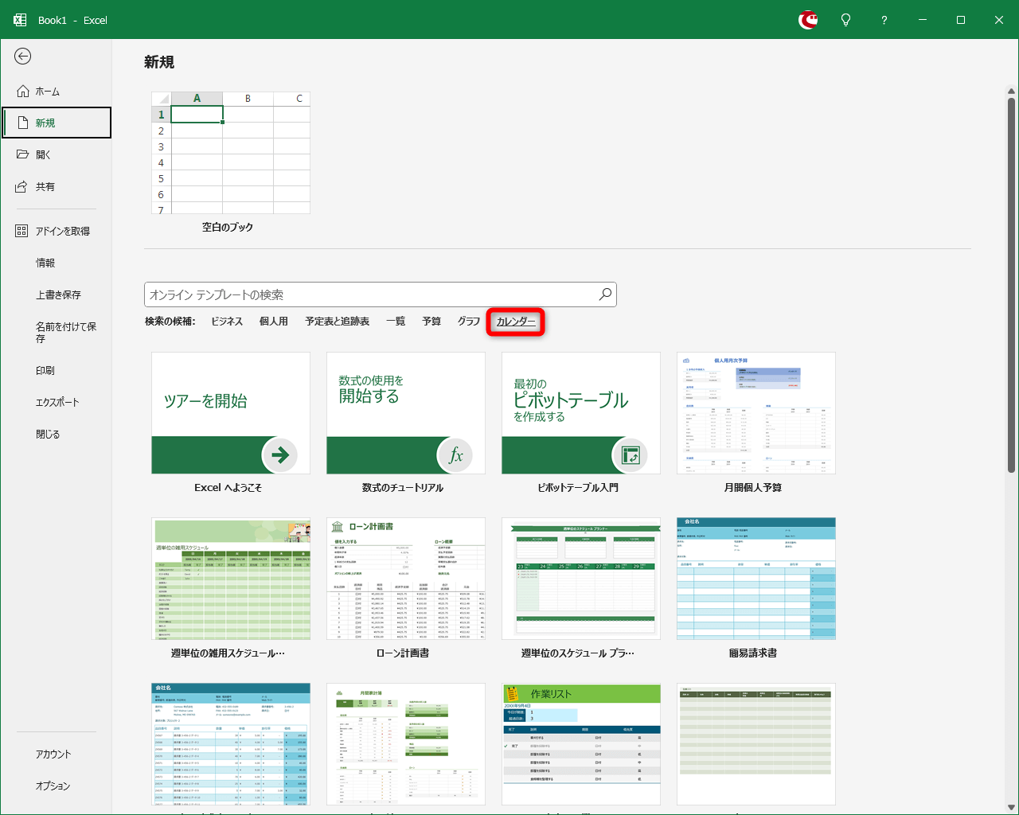Viewport: 1019px width, 815px height.
Task: Open the 空白のブック blank workbook thumbnail
Action: [x=231, y=153]
